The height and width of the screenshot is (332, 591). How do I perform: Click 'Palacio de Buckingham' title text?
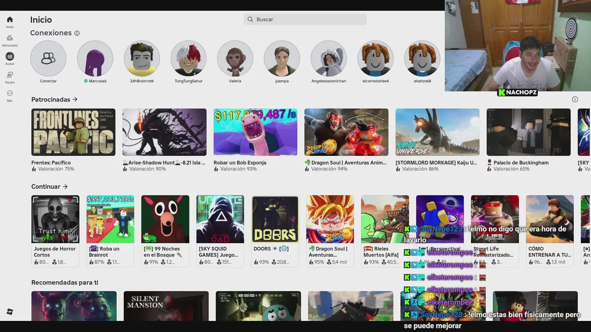[521, 163]
